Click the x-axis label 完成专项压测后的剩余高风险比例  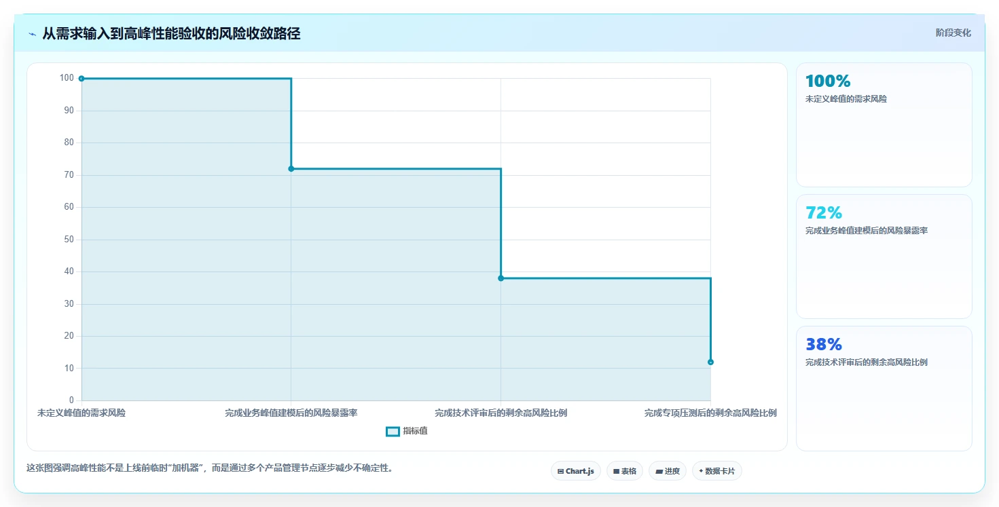710,413
